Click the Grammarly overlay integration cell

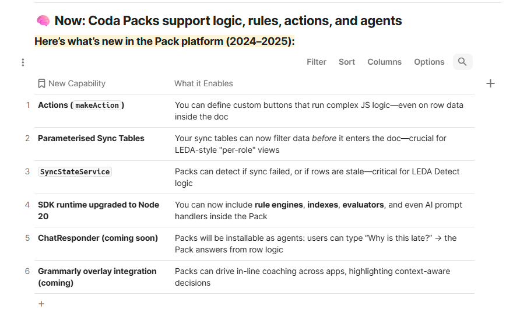tap(97, 277)
